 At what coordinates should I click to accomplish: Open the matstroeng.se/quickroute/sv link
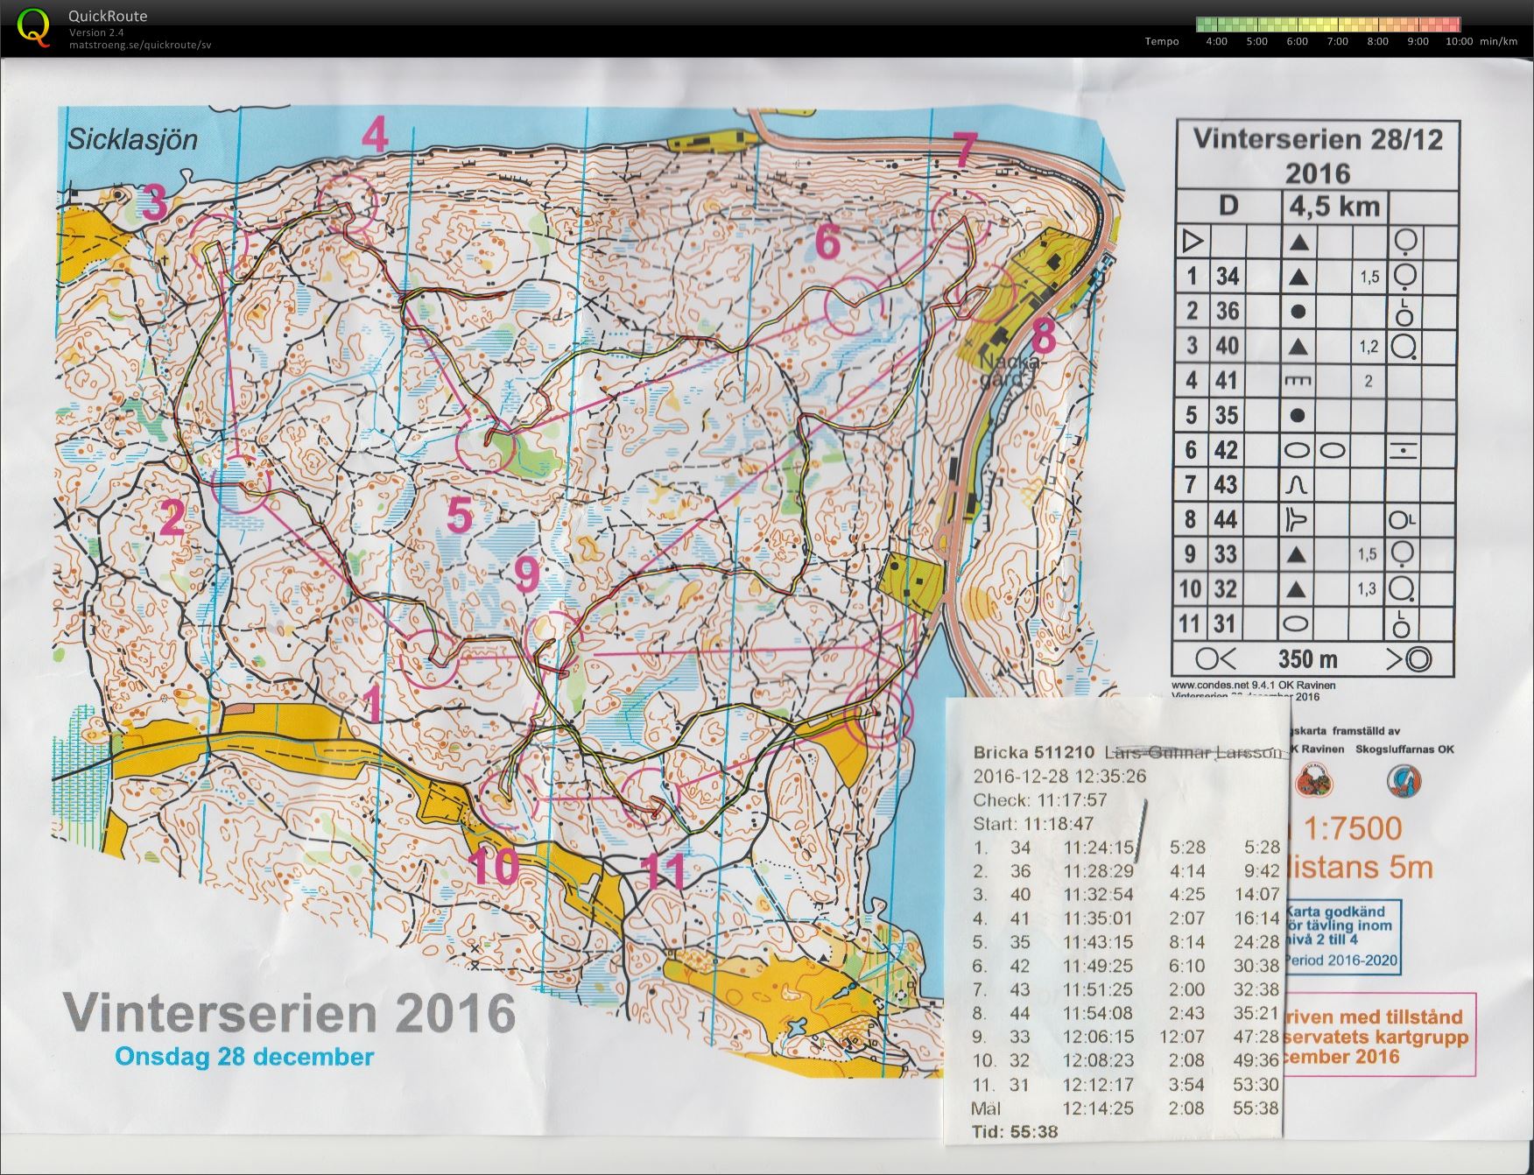140,45
